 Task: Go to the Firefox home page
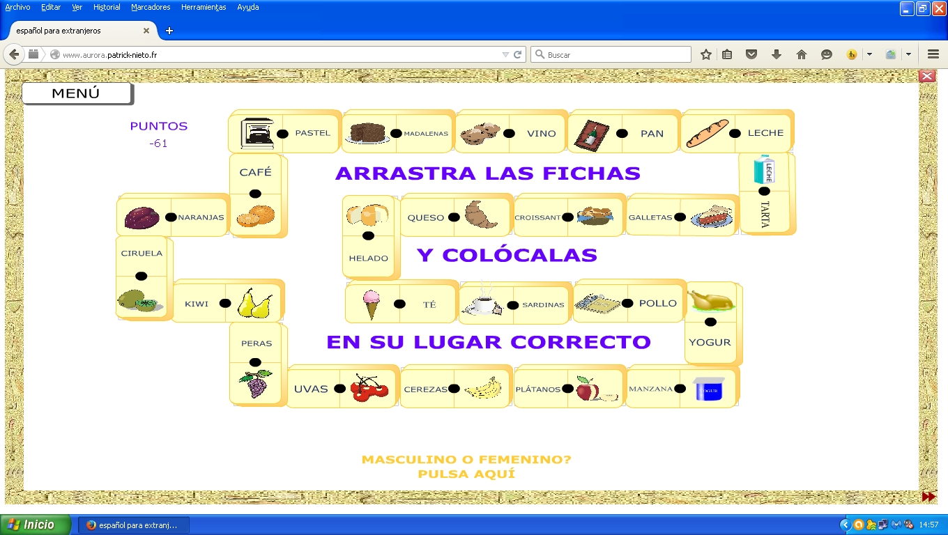[800, 54]
